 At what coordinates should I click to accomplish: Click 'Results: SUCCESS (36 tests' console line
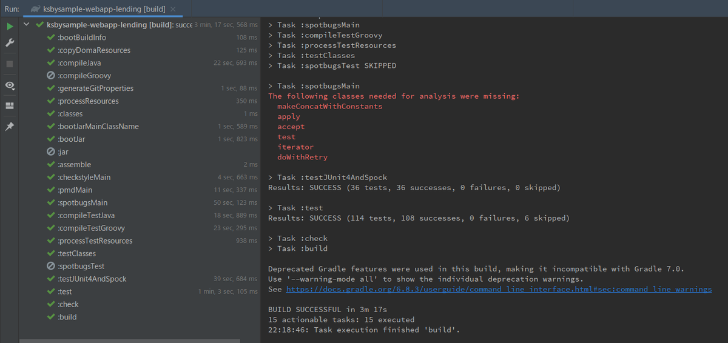414,188
